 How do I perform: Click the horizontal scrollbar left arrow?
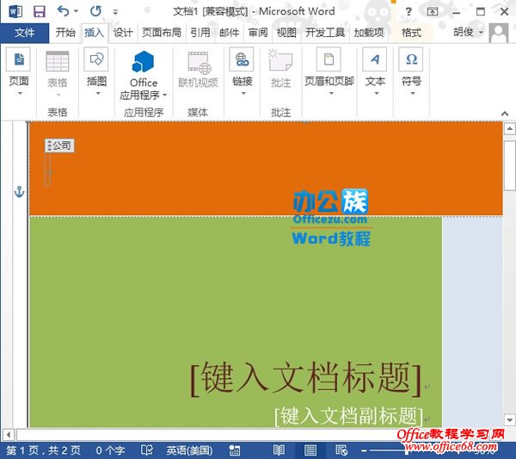point(9,435)
